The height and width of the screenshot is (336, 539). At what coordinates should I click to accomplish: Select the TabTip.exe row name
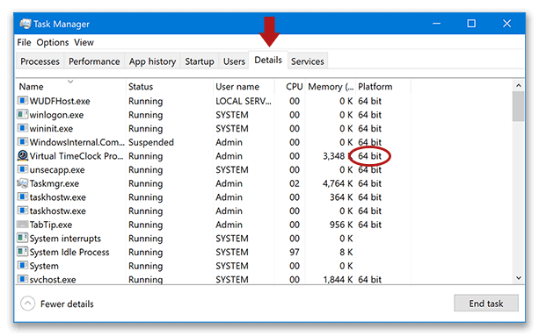pos(51,225)
